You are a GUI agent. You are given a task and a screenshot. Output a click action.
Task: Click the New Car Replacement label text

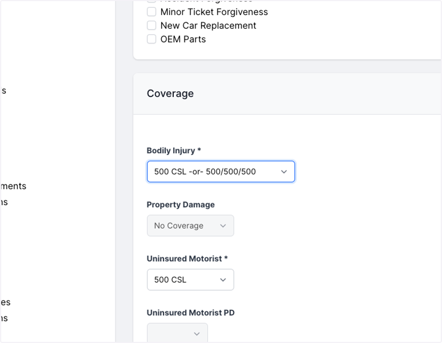pos(208,25)
